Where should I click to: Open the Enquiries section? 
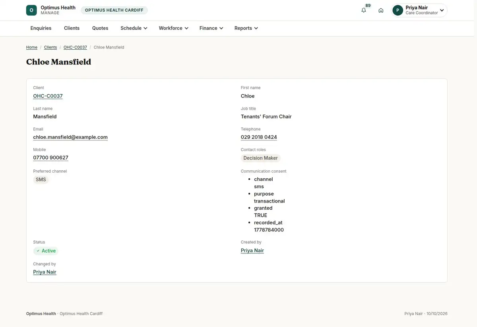point(41,28)
